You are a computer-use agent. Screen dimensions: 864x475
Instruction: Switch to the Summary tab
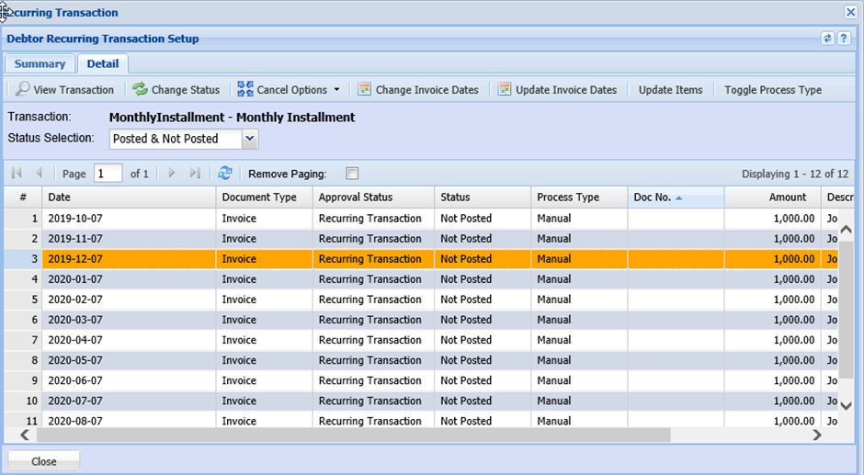tap(40, 64)
